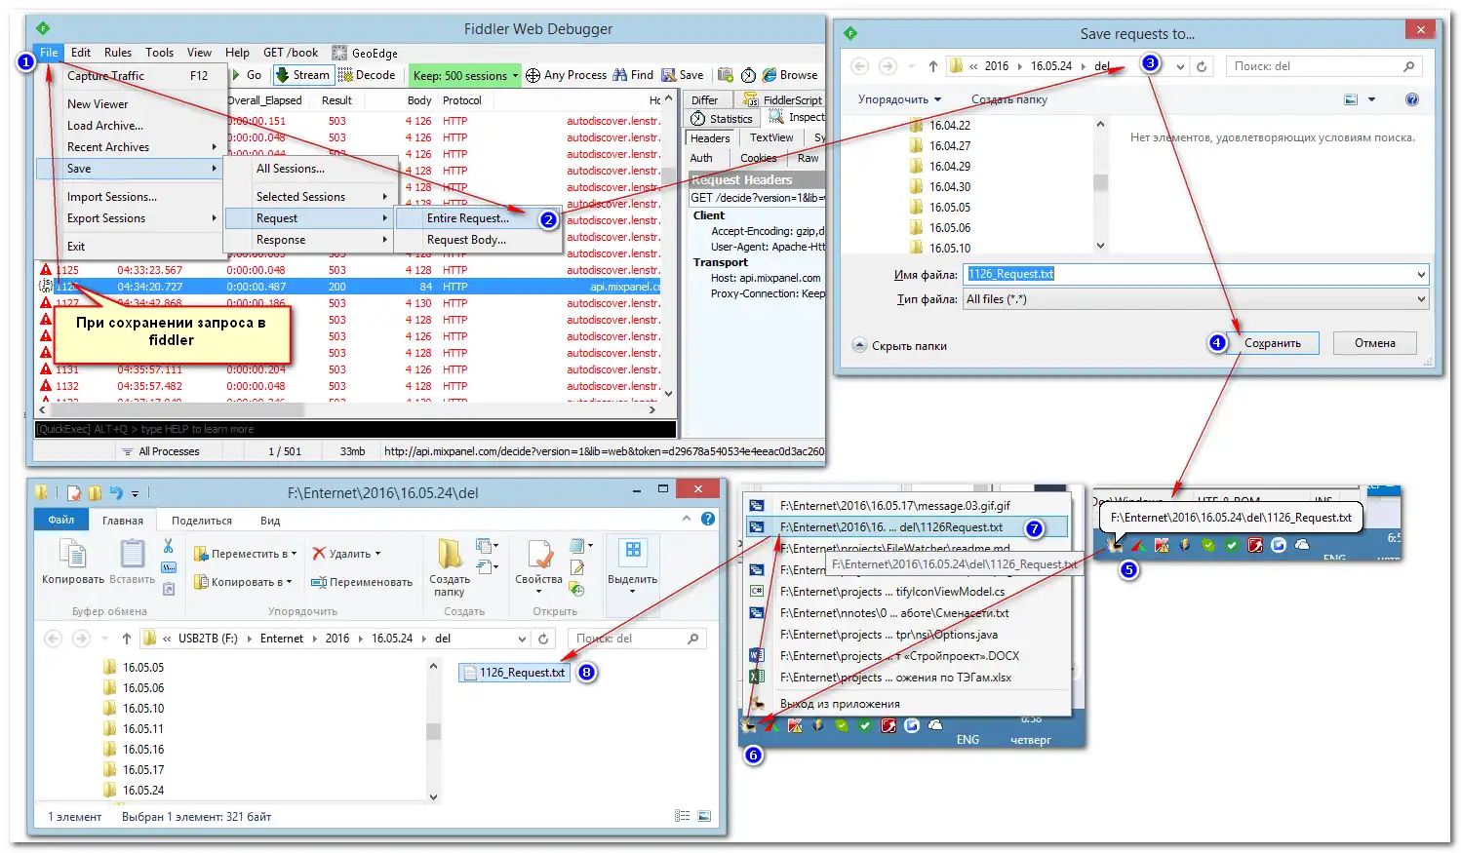Click the Go arrow in Fiddler's toolbar
The height and width of the screenshot is (853, 1461).
[x=236, y=75]
